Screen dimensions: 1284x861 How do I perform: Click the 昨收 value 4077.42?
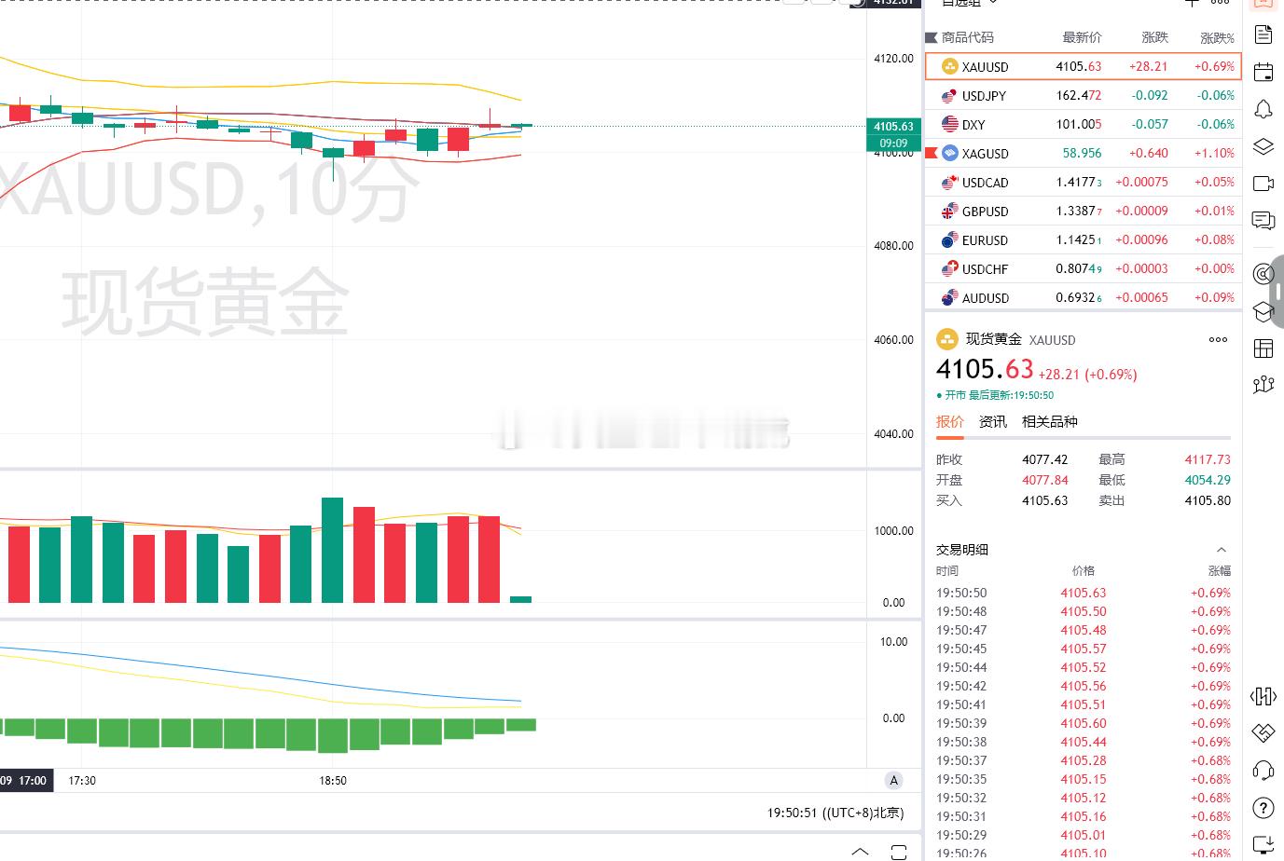point(1044,459)
